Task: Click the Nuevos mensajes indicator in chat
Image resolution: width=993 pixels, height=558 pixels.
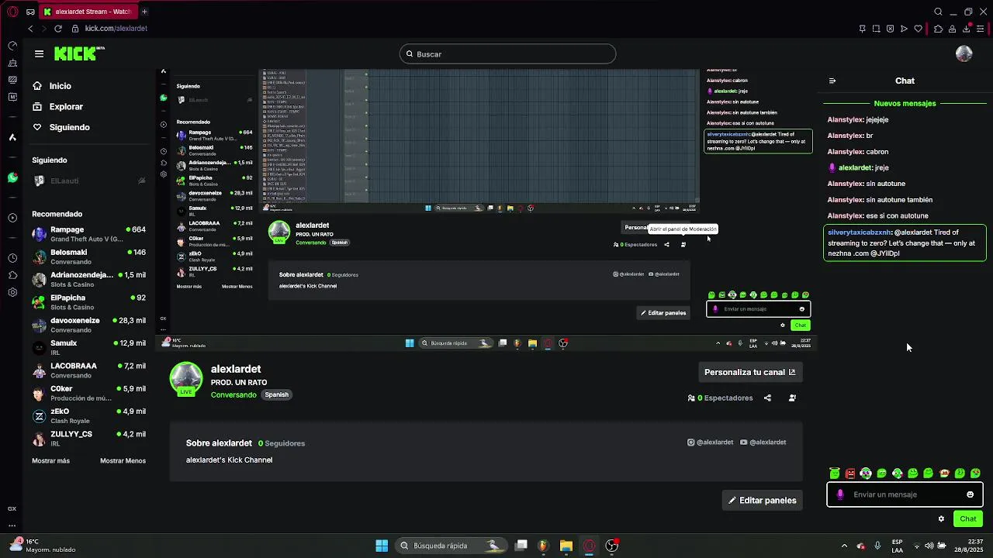Action: [905, 104]
